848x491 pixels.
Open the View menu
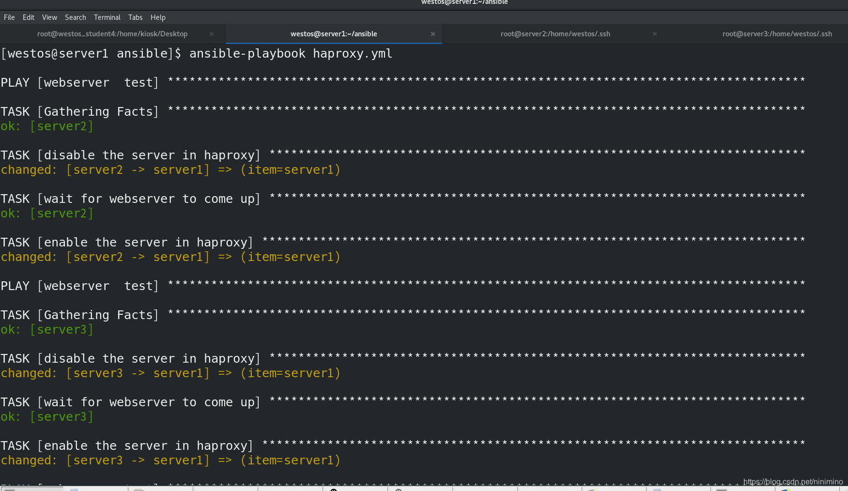(49, 17)
